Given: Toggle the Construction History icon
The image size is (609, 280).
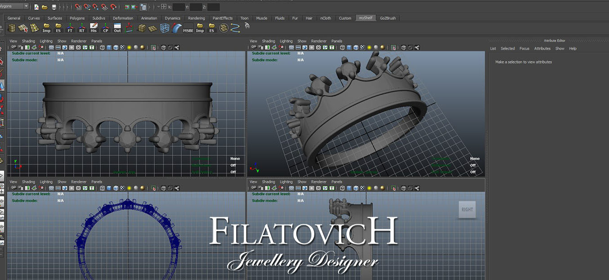Looking at the screenshot, I should [x=143, y=7].
